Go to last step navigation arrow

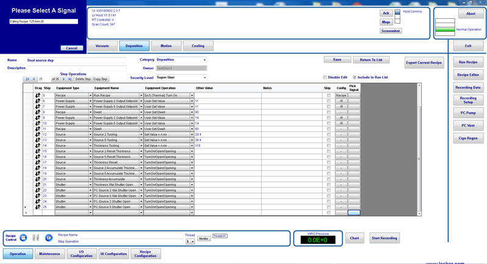[x=70, y=79]
